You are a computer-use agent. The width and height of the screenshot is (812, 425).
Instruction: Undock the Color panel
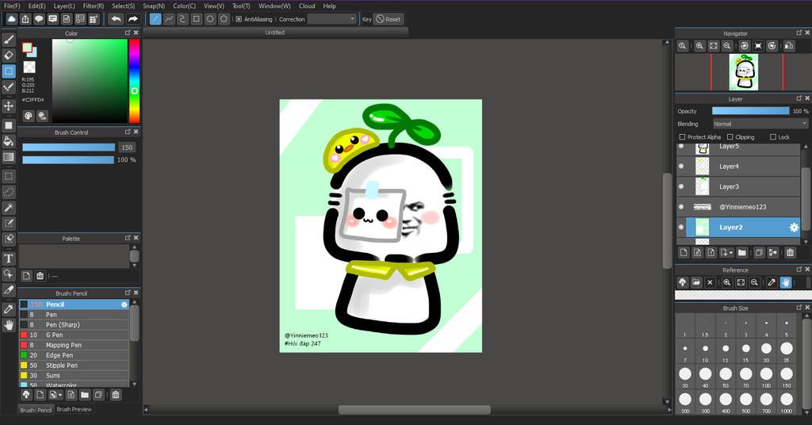pyautogui.click(x=128, y=33)
